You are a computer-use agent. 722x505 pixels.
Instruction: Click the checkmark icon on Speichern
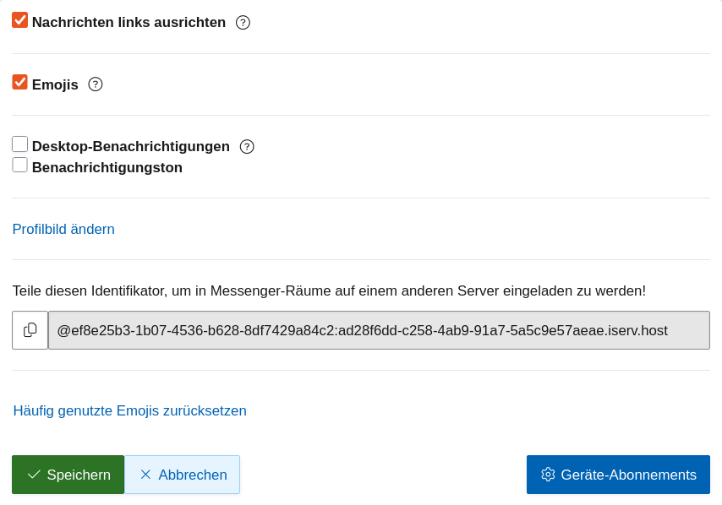[x=34, y=475]
